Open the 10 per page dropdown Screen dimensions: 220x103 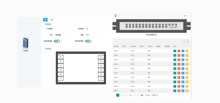point(155,95)
